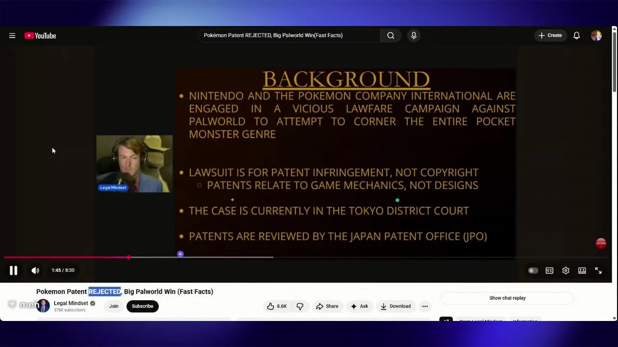Switch to theater mode
This screenshot has height=347, width=618.
582,270
